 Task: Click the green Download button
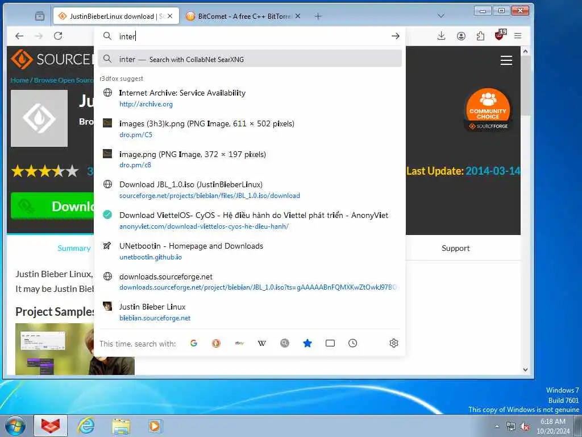pyautogui.click(x=52, y=206)
